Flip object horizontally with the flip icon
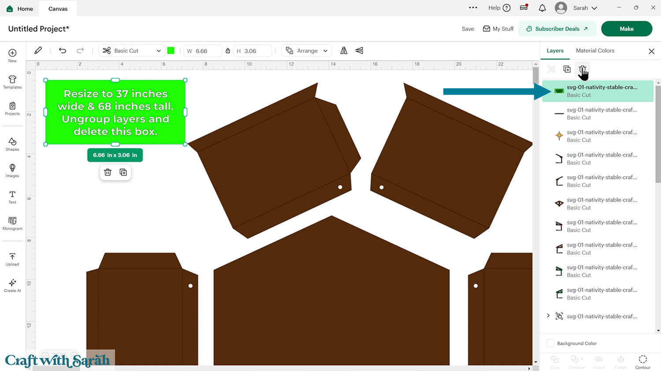The image size is (661, 371). coord(344,51)
